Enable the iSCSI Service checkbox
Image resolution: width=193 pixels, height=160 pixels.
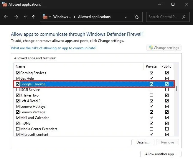[18, 89]
